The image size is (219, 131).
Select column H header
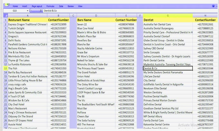pyautogui.click(x=205, y=16)
